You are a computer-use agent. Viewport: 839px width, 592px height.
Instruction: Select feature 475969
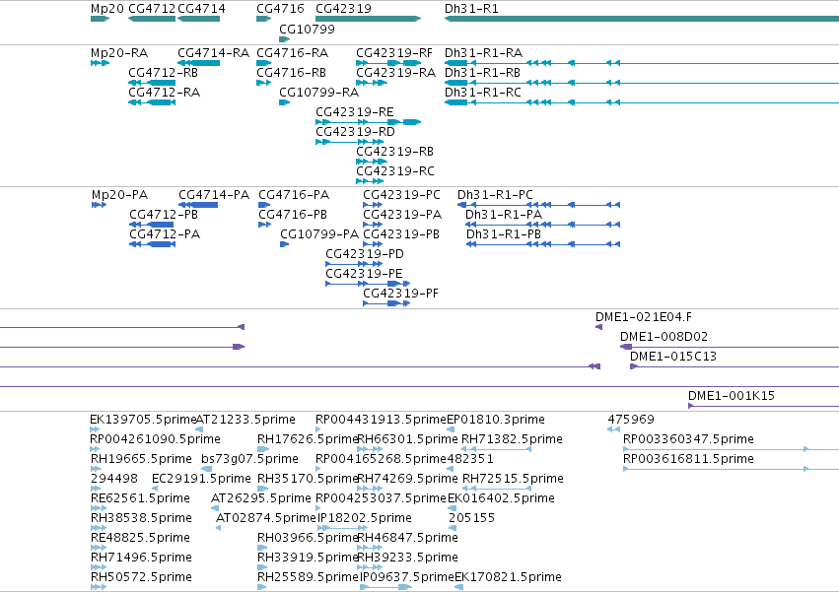(631, 420)
